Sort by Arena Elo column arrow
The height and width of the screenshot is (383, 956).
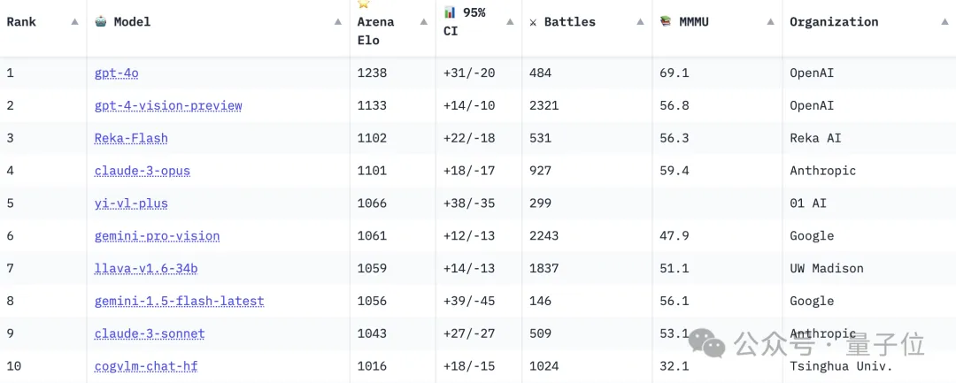coord(424,21)
